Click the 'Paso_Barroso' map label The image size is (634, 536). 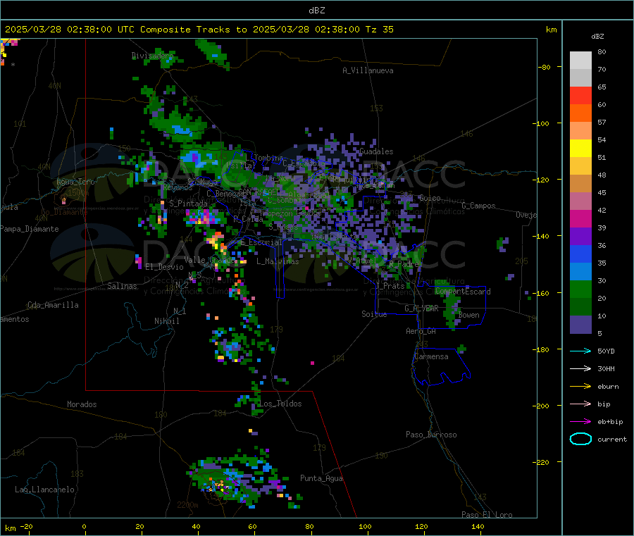coord(431,435)
